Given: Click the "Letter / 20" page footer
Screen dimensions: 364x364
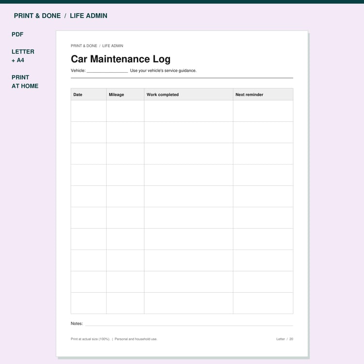Looking at the screenshot, I should (285, 339).
